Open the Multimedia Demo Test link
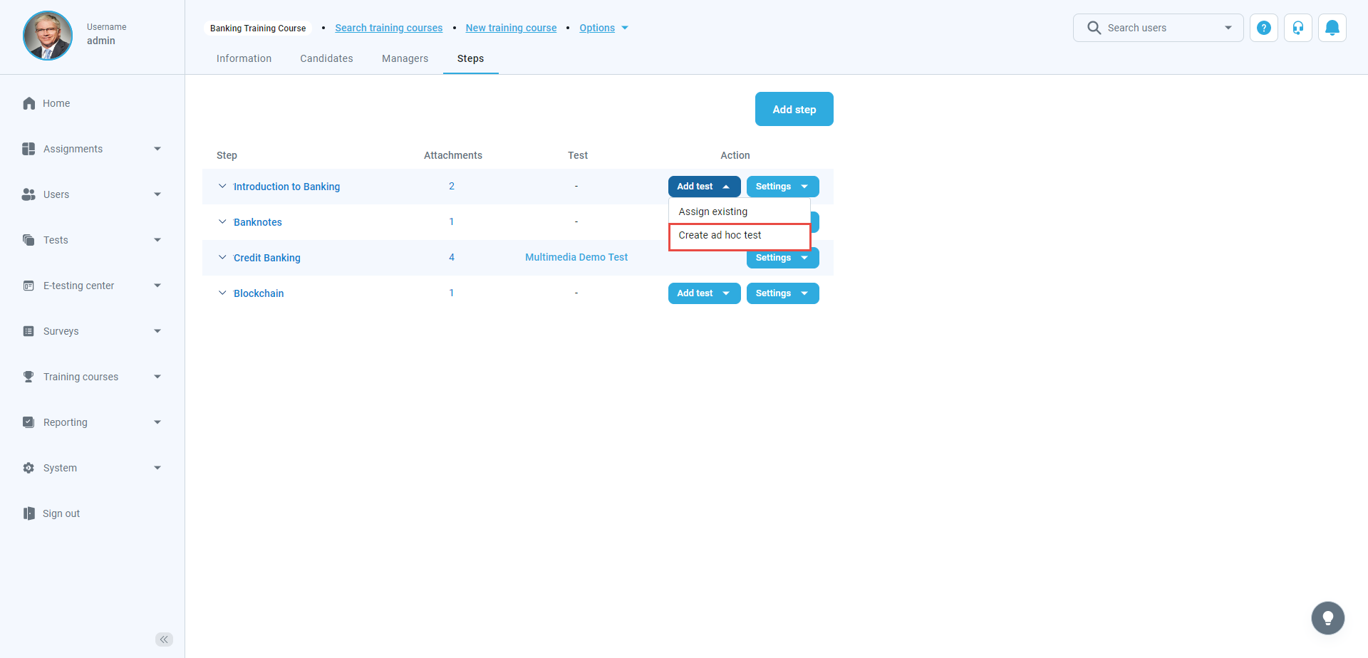This screenshot has width=1368, height=658. (x=576, y=257)
